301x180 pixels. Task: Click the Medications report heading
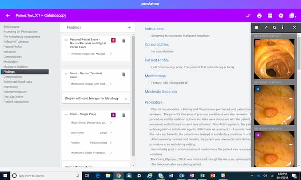(155, 76)
